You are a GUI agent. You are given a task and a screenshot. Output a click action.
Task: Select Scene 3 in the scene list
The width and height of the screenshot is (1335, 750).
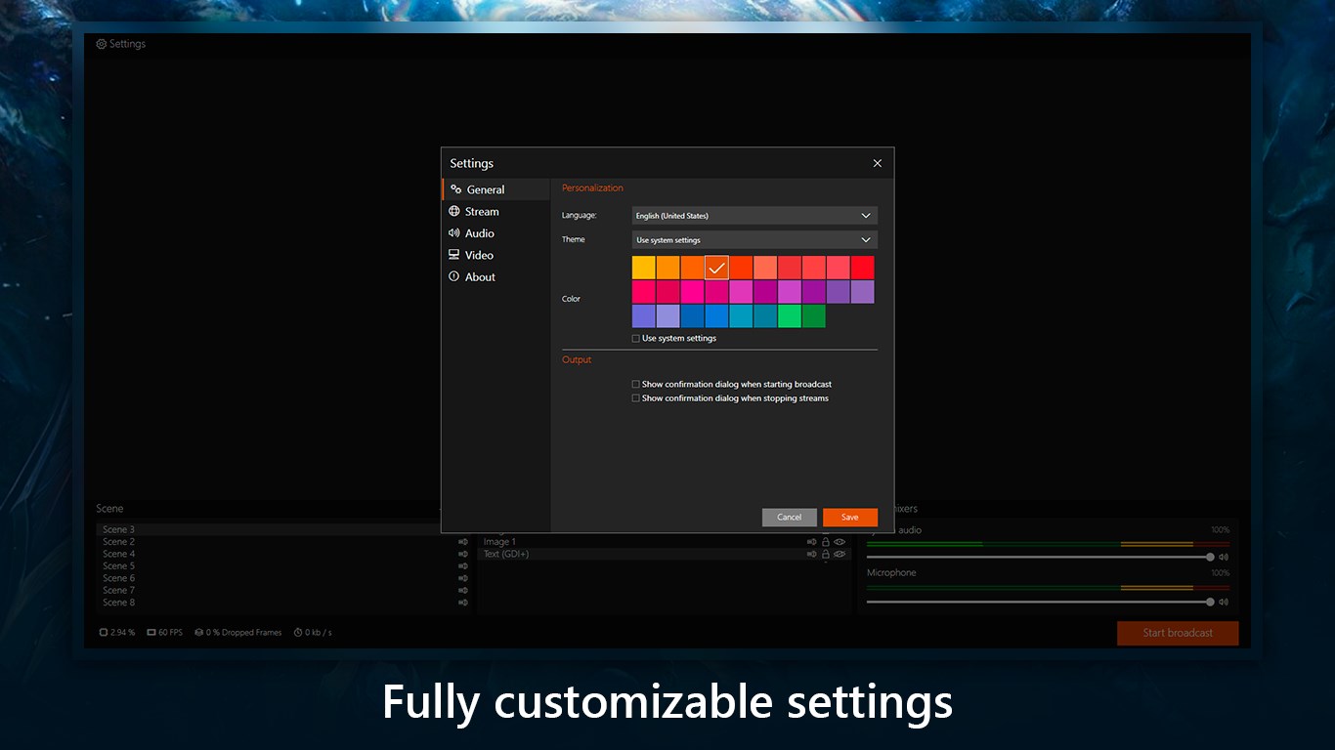click(271, 529)
